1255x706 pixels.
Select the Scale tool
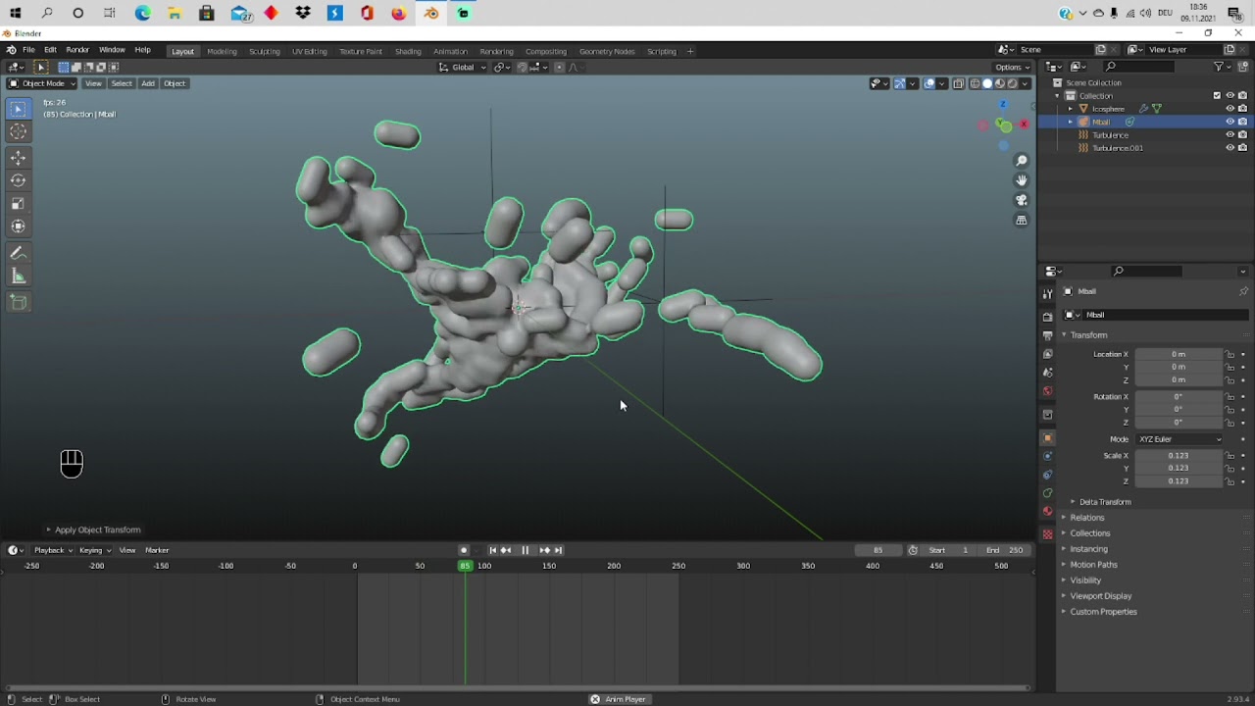[18, 203]
